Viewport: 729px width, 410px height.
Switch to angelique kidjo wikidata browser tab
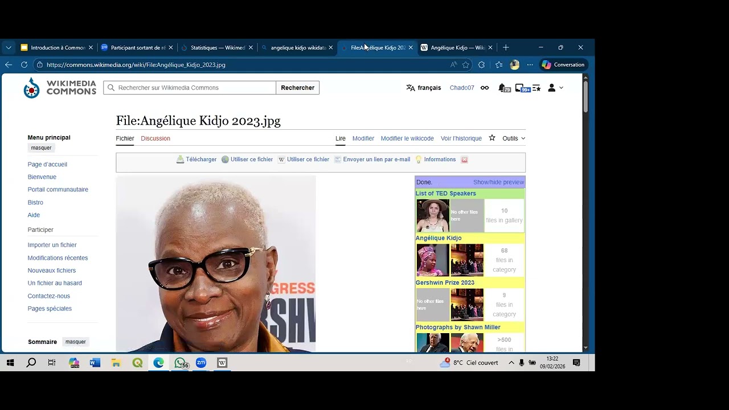(x=297, y=48)
